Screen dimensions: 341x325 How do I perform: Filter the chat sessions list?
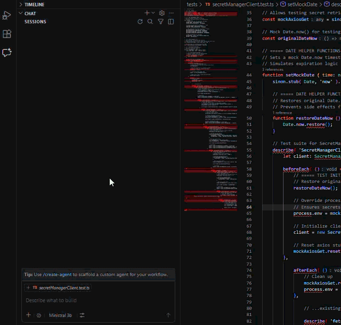click(x=161, y=21)
